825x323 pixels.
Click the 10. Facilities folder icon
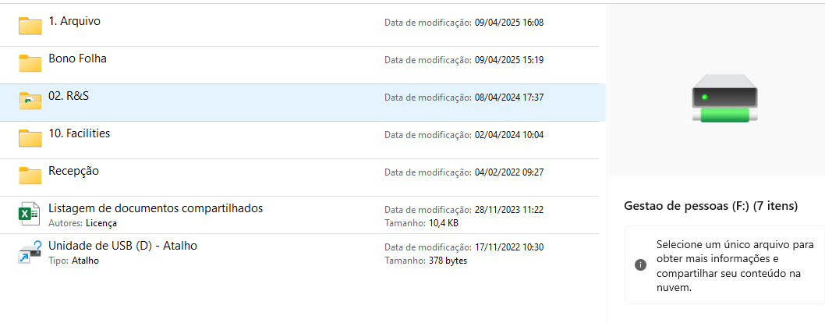coord(30,138)
